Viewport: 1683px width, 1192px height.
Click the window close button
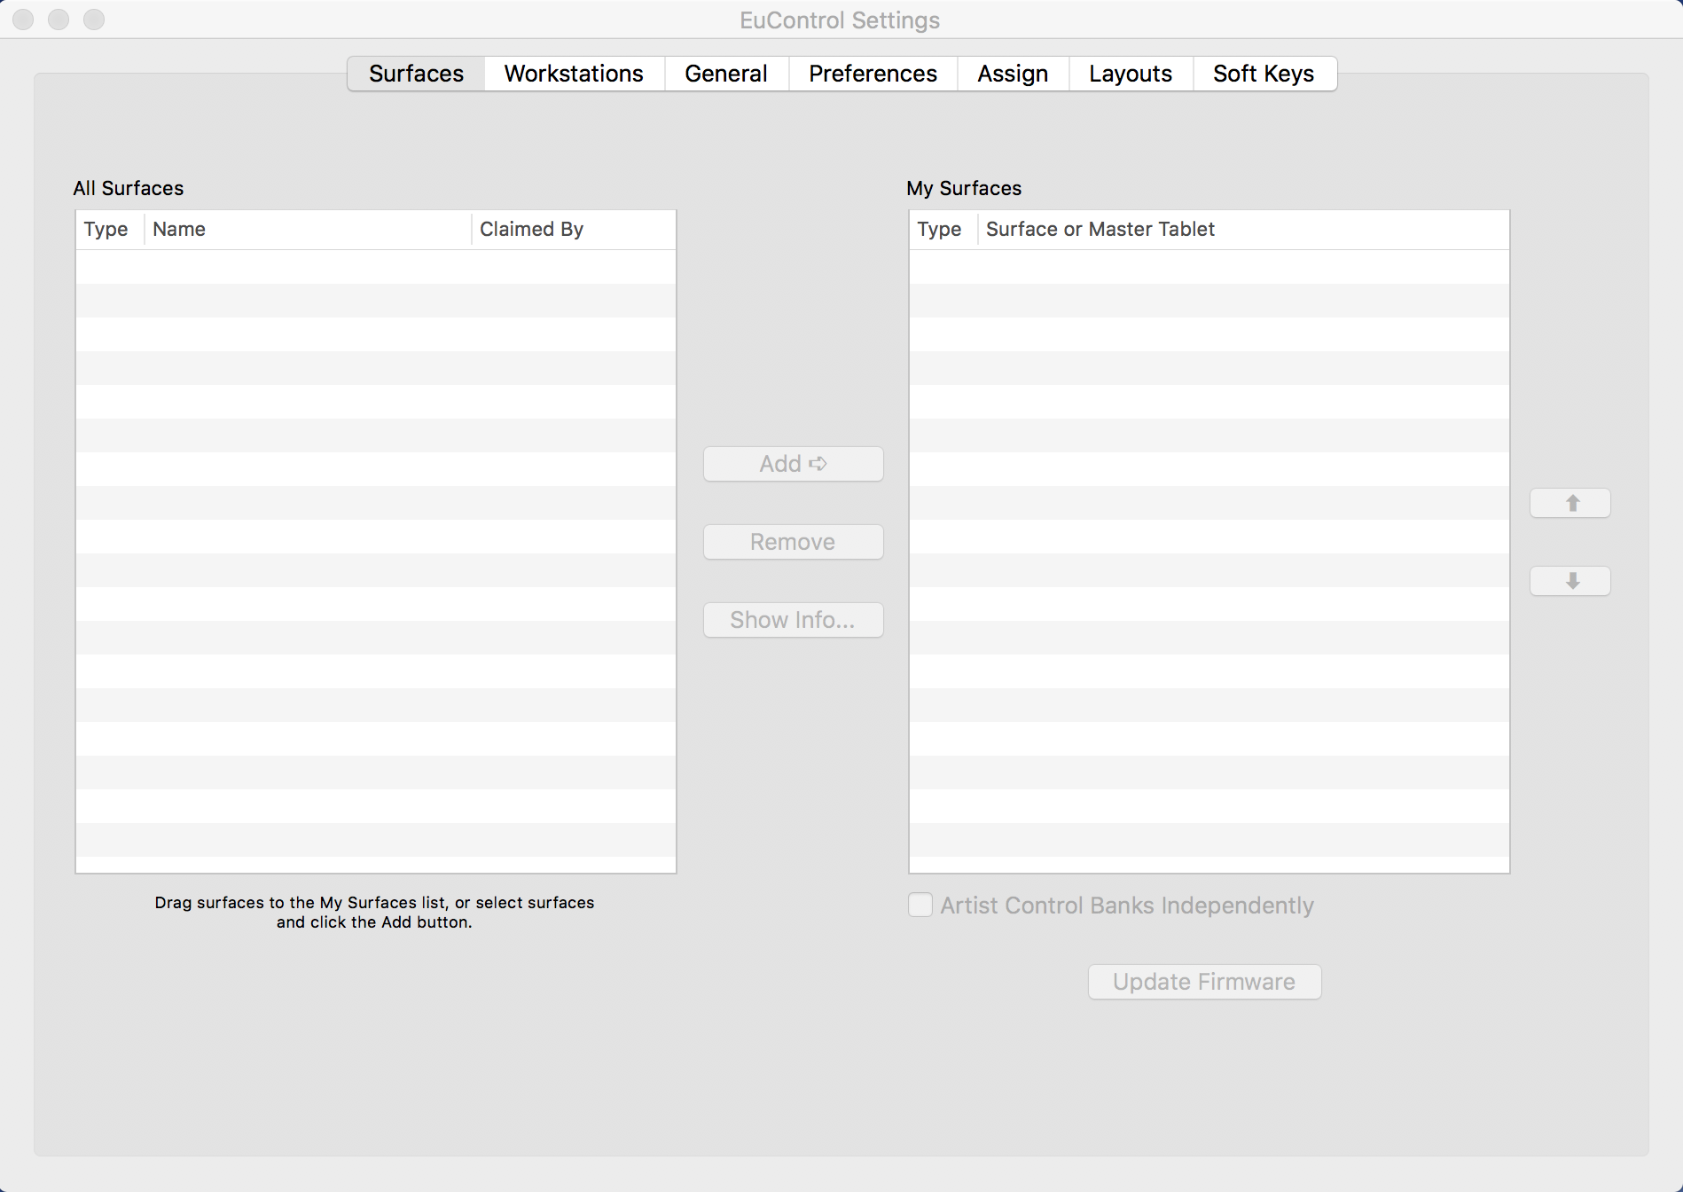pyautogui.click(x=24, y=20)
